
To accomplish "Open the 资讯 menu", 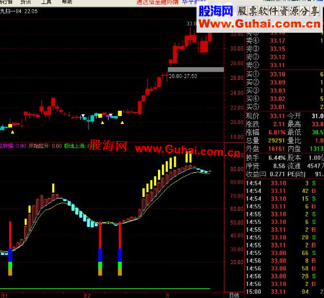I will click(26, 2).
